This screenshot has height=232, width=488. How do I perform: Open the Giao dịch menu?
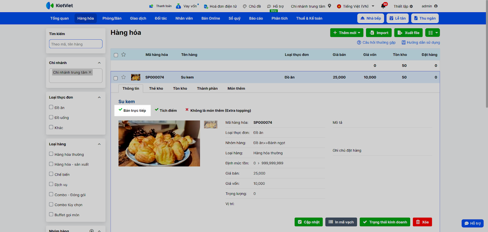tap(138, 18)
